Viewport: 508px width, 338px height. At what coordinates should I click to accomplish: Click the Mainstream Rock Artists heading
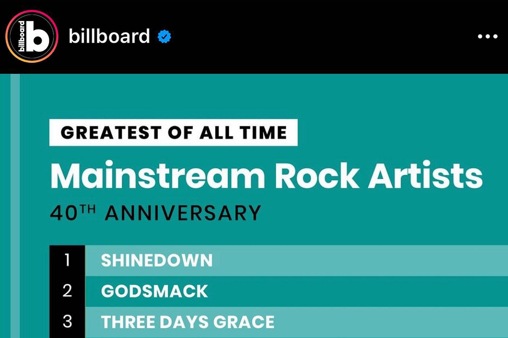pyautogui.click(x=266, y=175)
